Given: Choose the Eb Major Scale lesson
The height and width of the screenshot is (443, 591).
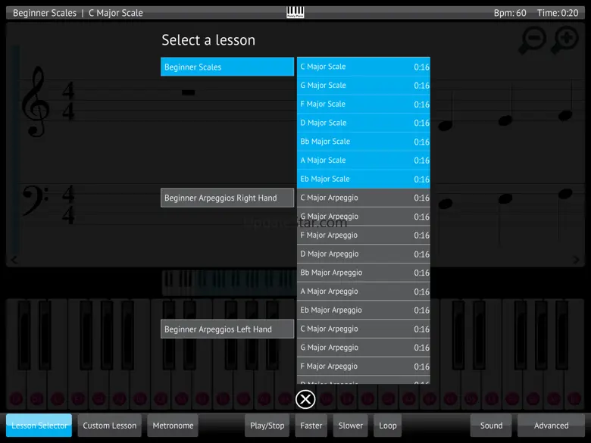Looking at the screenshot, I should (x=364, y=179).
